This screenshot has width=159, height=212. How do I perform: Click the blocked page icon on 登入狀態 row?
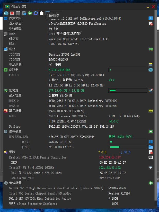pos(151,23)
